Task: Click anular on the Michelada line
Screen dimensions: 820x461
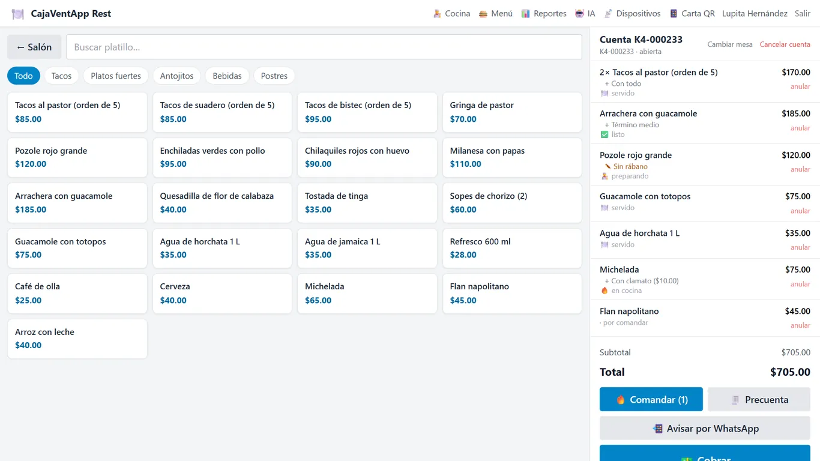Action: [x=800, y=284]
